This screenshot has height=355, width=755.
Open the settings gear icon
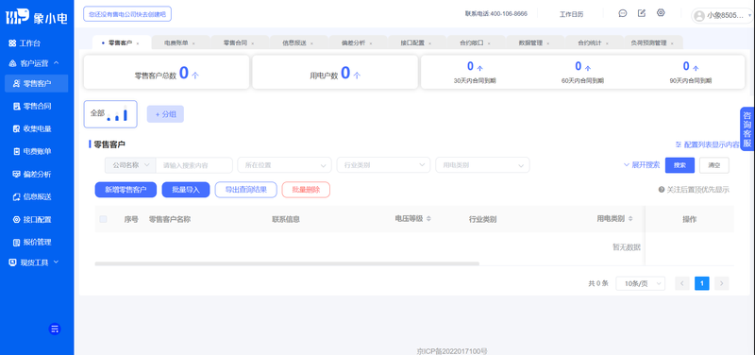pos(661,13)
